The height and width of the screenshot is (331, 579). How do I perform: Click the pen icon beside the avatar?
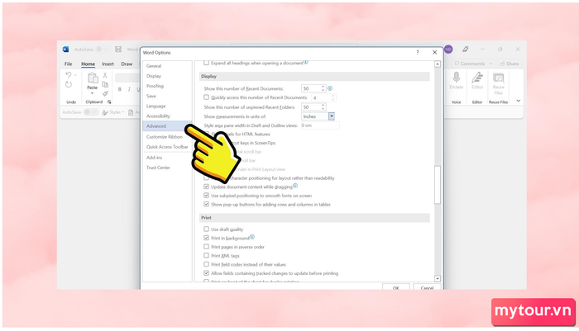pos(466,49)
